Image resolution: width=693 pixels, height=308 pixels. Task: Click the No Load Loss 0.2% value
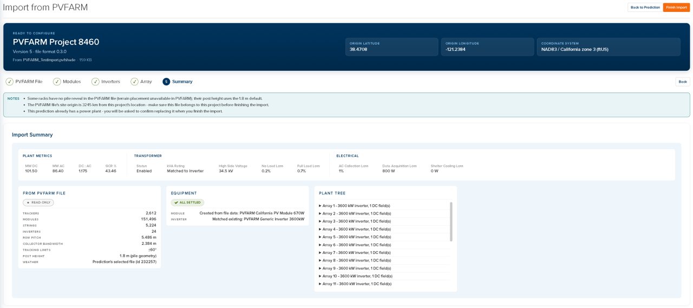point(266,171)
